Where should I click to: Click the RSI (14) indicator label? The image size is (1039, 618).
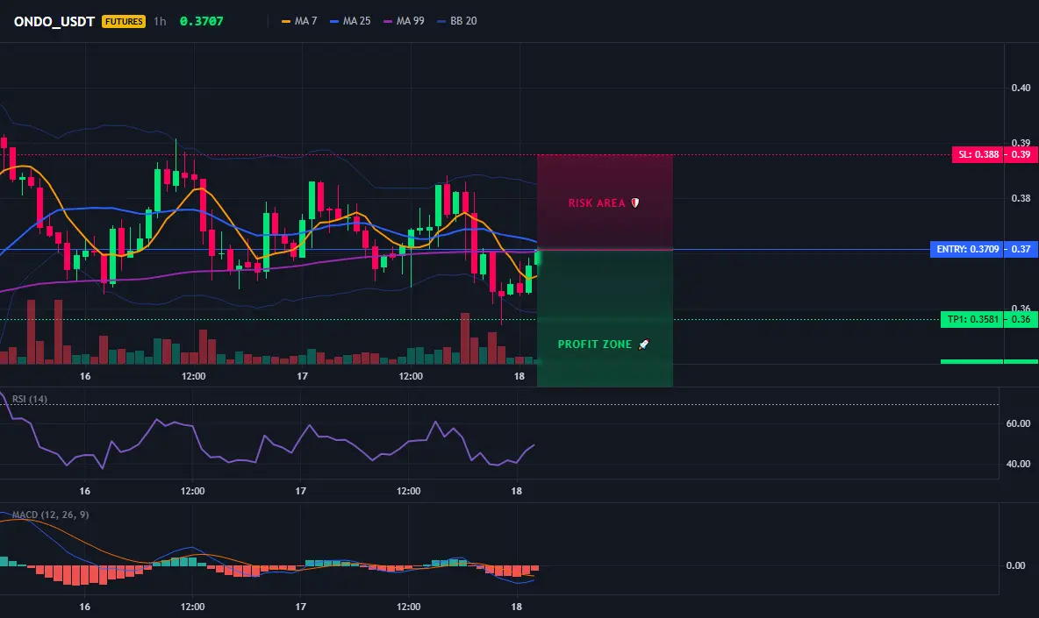tap(30, 399)
